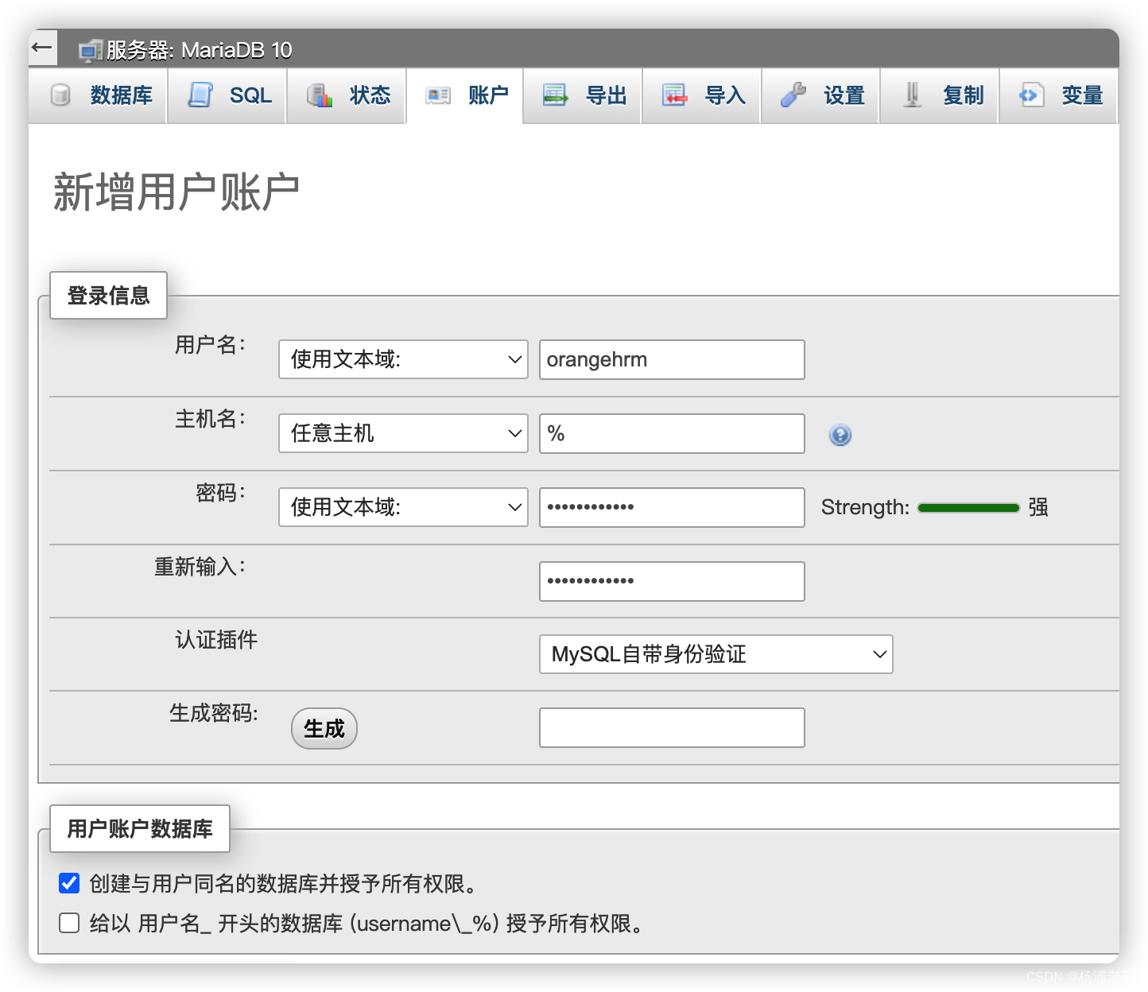1148x992 pixels.
Task: Click the back arrow icon in header
Action: tap(42, 48)
